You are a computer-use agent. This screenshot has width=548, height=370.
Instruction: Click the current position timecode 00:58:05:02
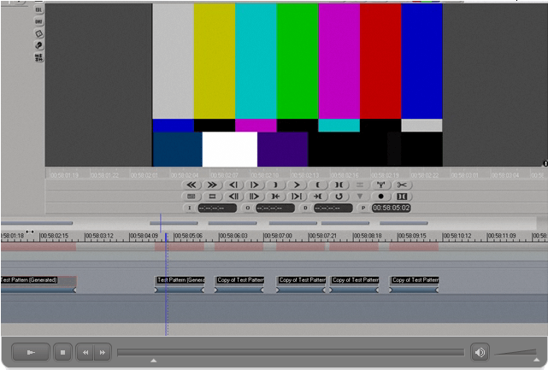[x=391, y=208]
